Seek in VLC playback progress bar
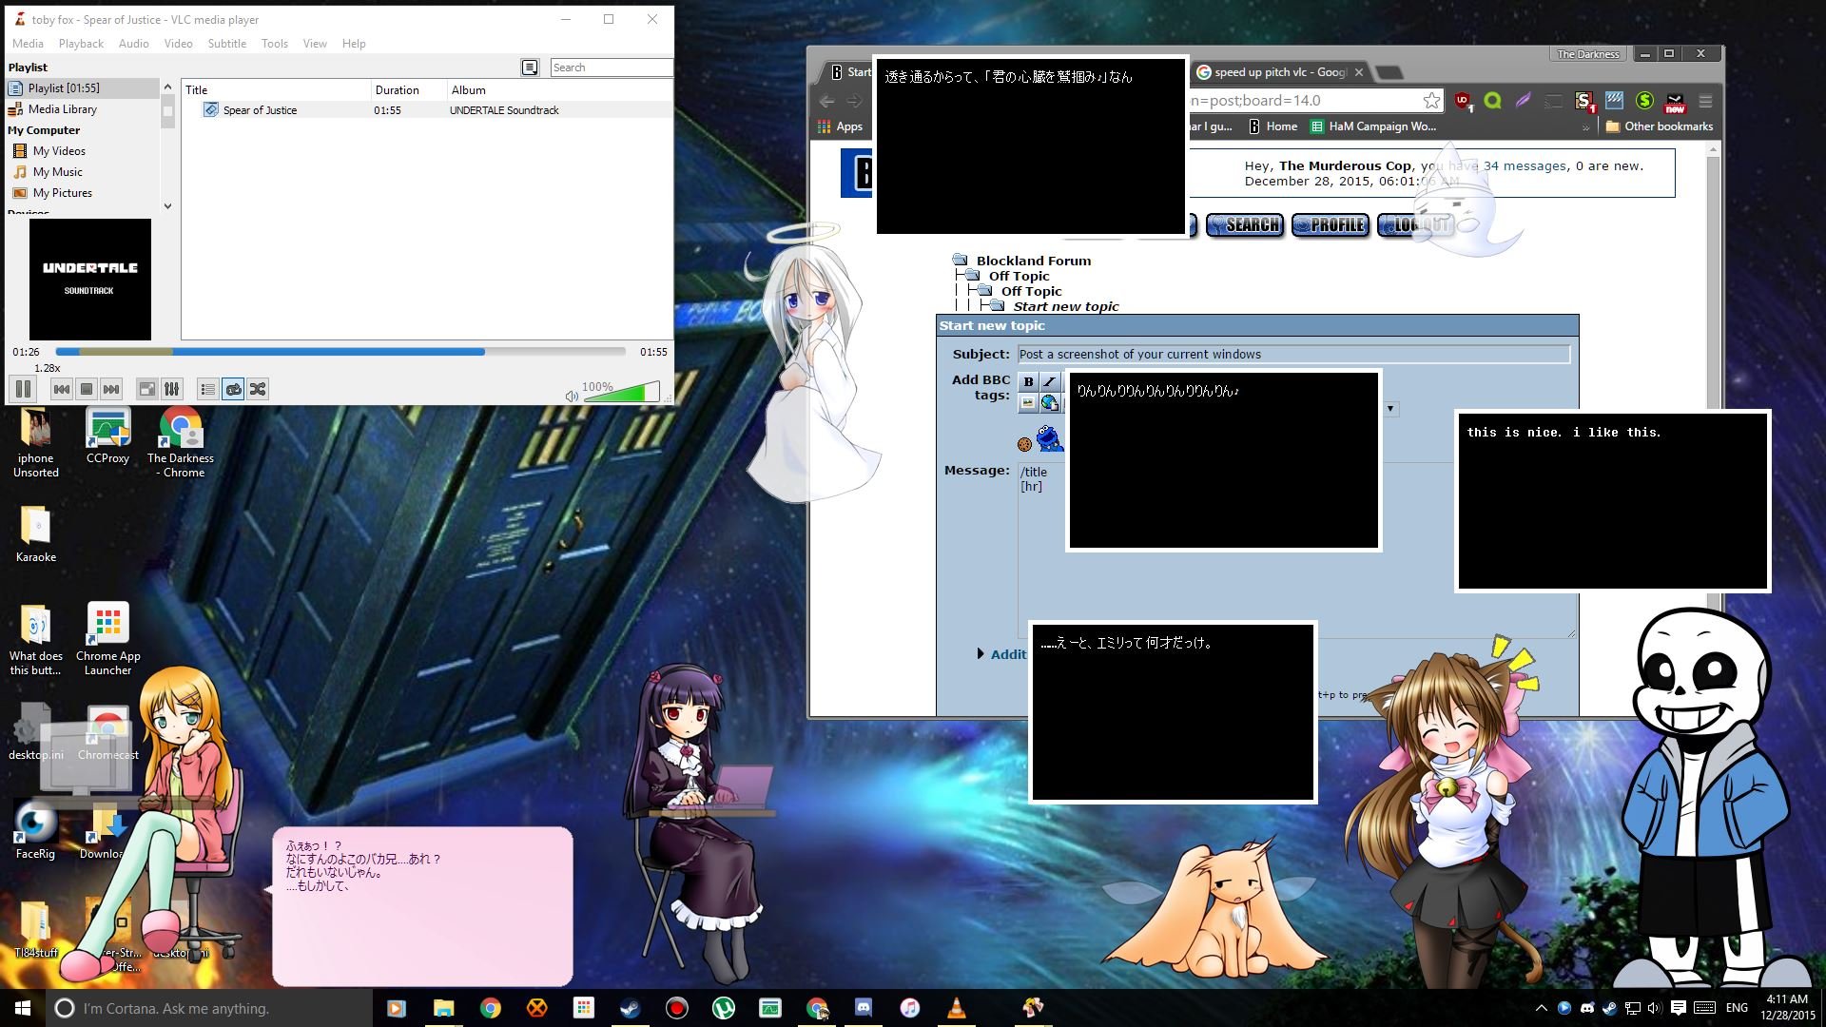1826x1027 pixels. tap(340, 352)
